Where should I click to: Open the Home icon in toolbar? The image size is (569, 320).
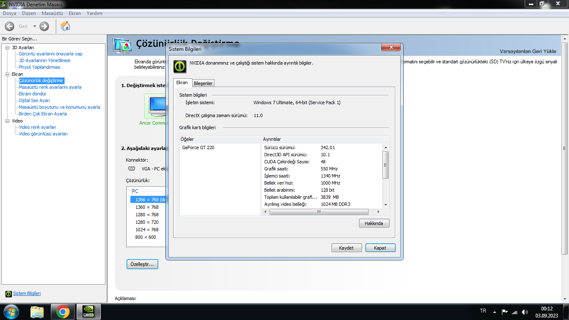(x=65, y=26)
